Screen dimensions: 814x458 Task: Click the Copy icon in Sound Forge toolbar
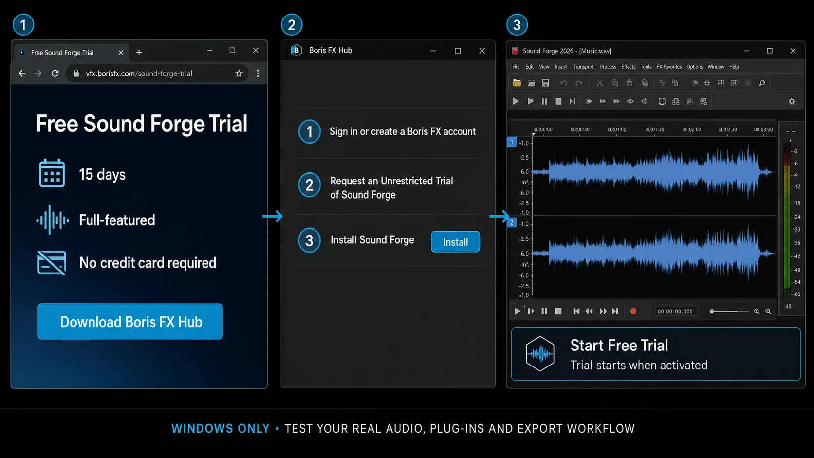coord(615,83)
